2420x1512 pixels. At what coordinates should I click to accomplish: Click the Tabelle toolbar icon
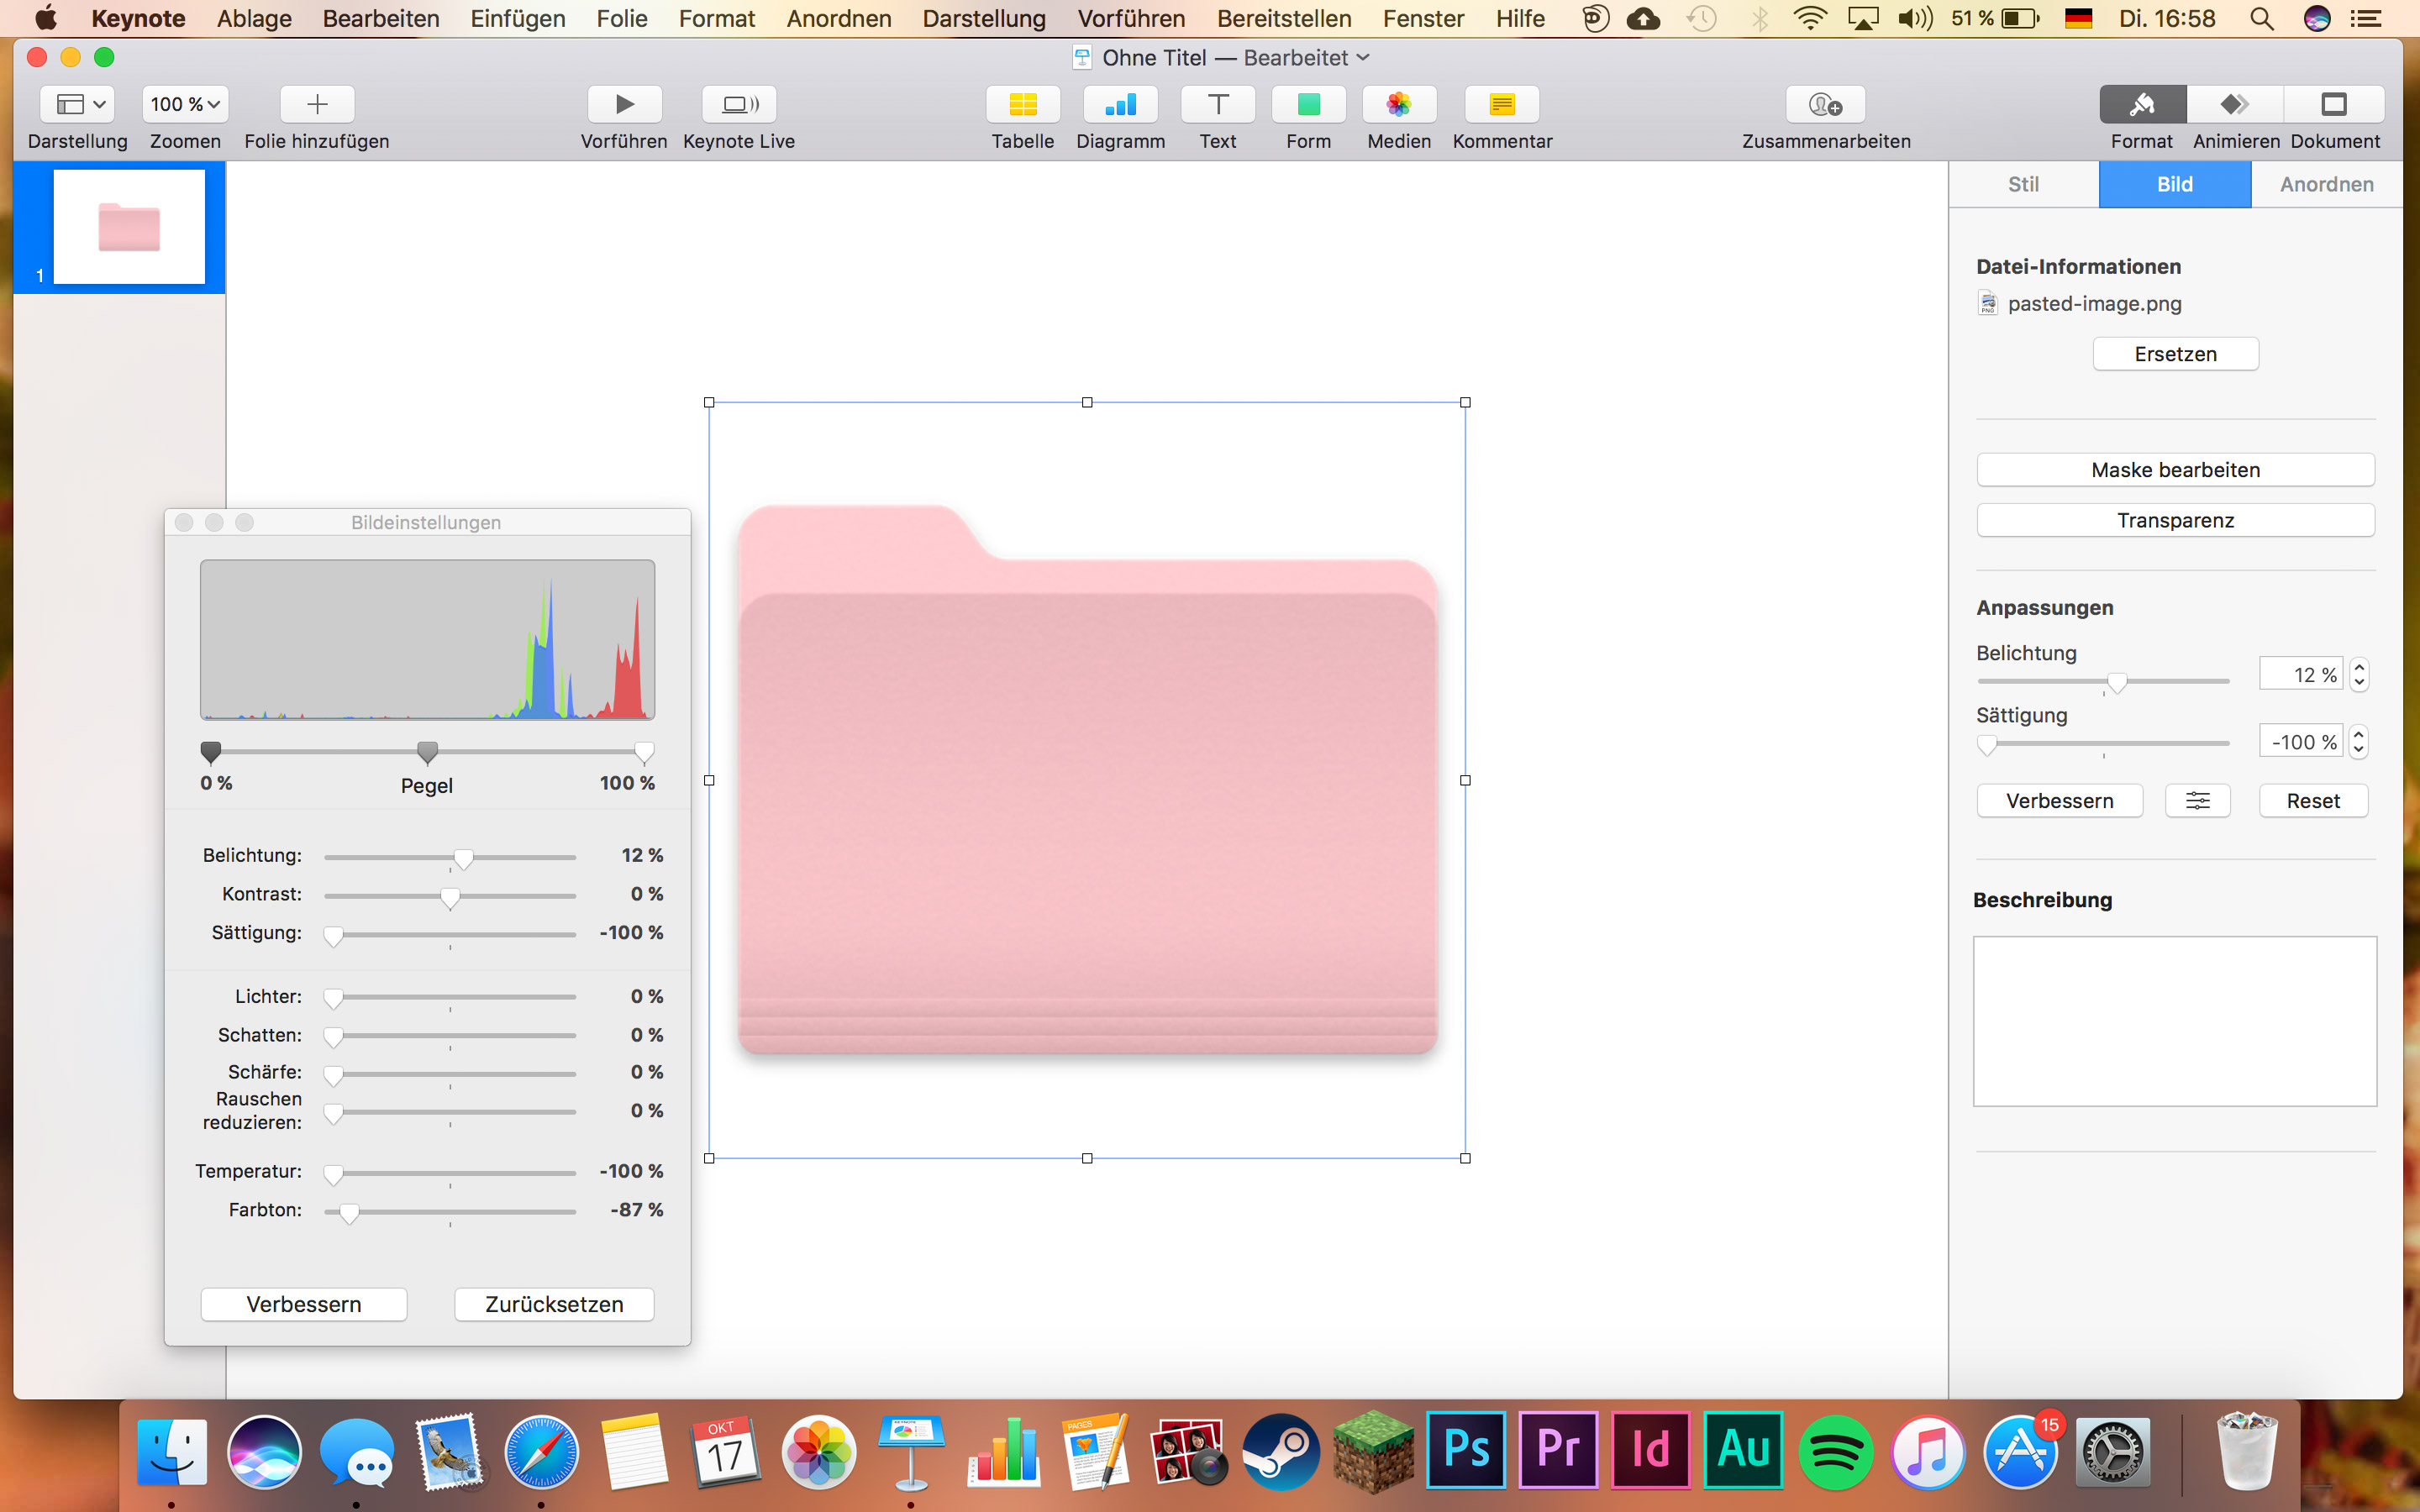[x=1022, y=104]
